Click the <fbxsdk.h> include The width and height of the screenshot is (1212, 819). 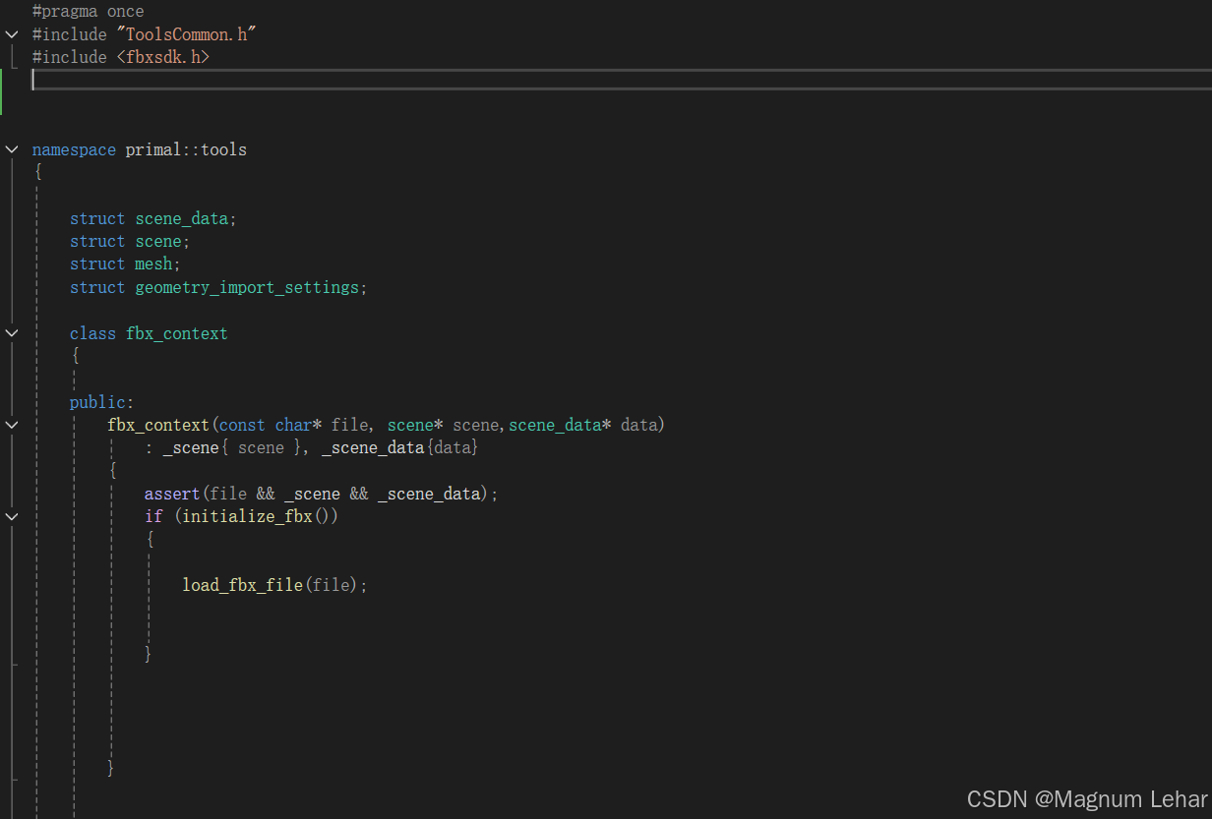(163, 57)
